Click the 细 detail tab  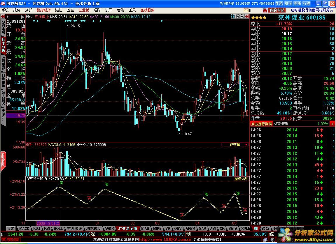click(x=256, y=228)
